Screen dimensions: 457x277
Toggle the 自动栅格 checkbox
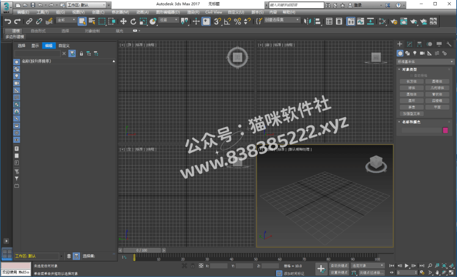point(412,76)
